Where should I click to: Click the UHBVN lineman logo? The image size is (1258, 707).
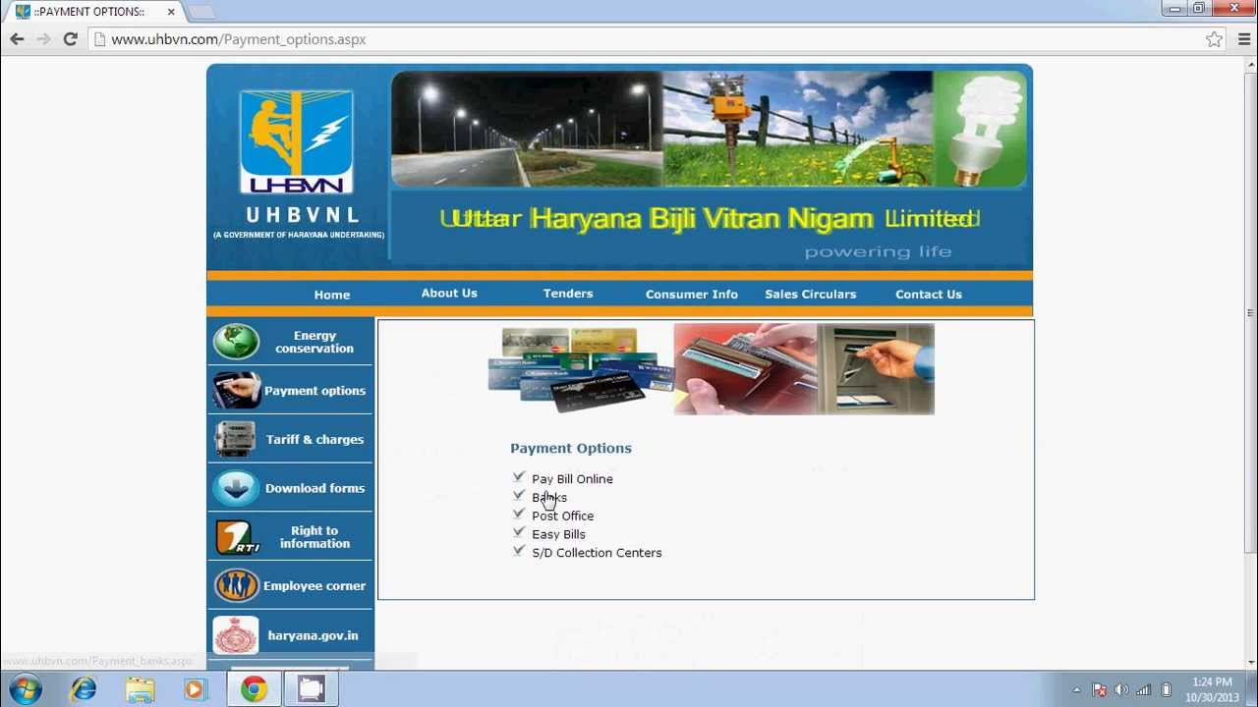[x=296, y=142]
